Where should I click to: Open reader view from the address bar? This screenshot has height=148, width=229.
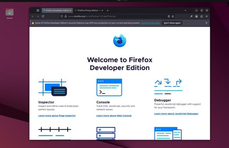coord(169,16)
